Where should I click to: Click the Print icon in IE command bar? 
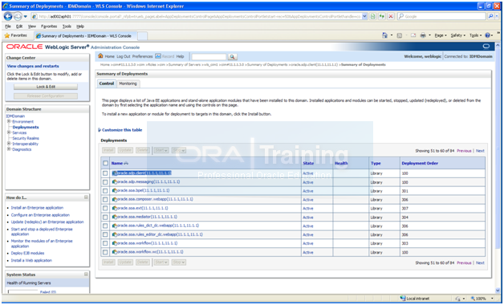pyautogui.click(x=423, y=35)
